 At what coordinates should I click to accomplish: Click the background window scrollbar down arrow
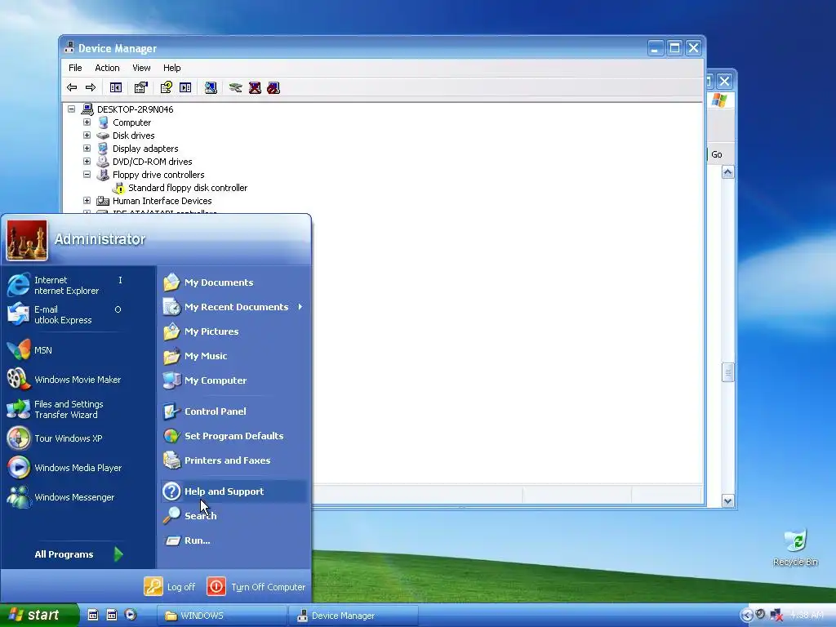tap(727, 500)
